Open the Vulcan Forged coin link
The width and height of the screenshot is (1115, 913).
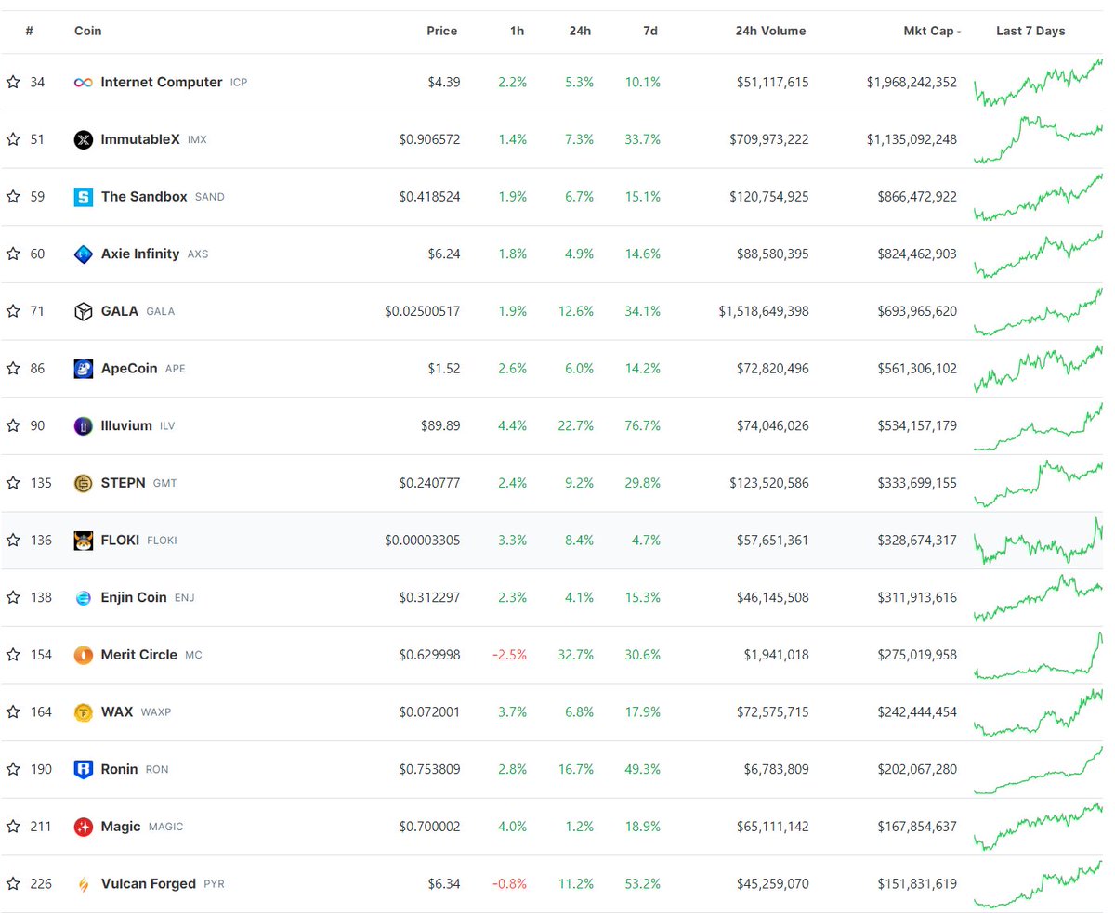(x=149, y=883)
